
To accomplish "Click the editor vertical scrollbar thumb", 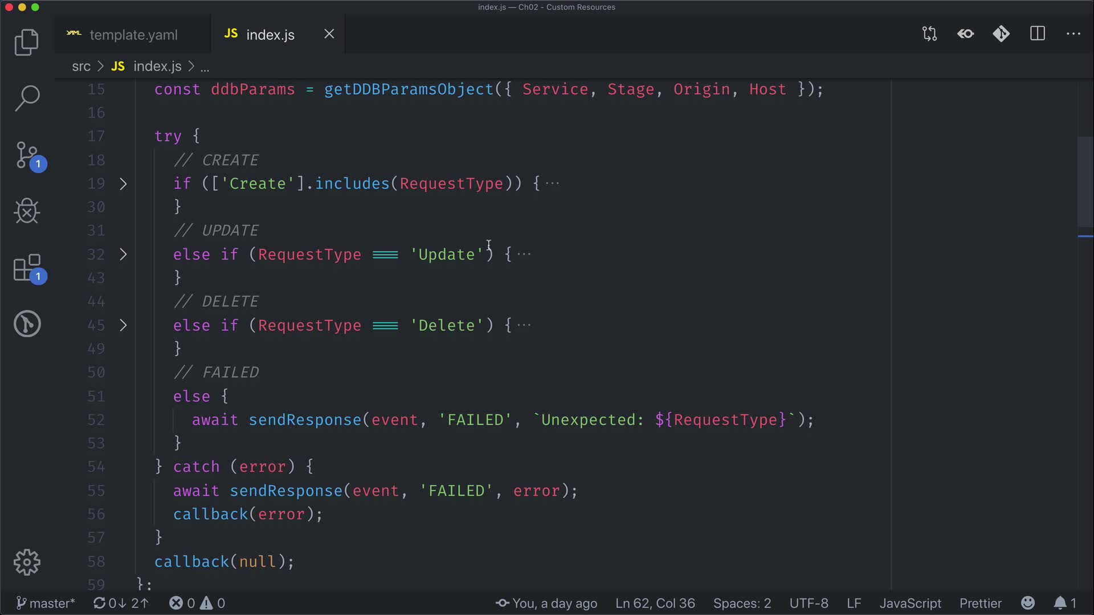I will point(1085,182).
